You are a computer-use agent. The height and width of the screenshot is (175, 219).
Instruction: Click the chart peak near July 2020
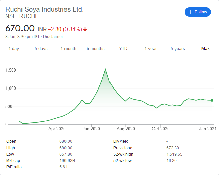click(105, 69)
